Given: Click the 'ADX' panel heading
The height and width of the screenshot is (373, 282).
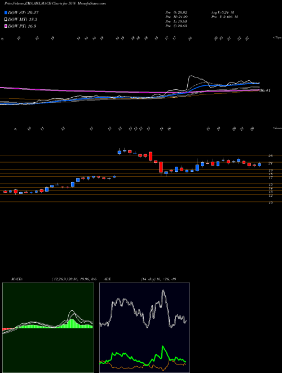Looking at the screenshot, I should click(107, 279).
